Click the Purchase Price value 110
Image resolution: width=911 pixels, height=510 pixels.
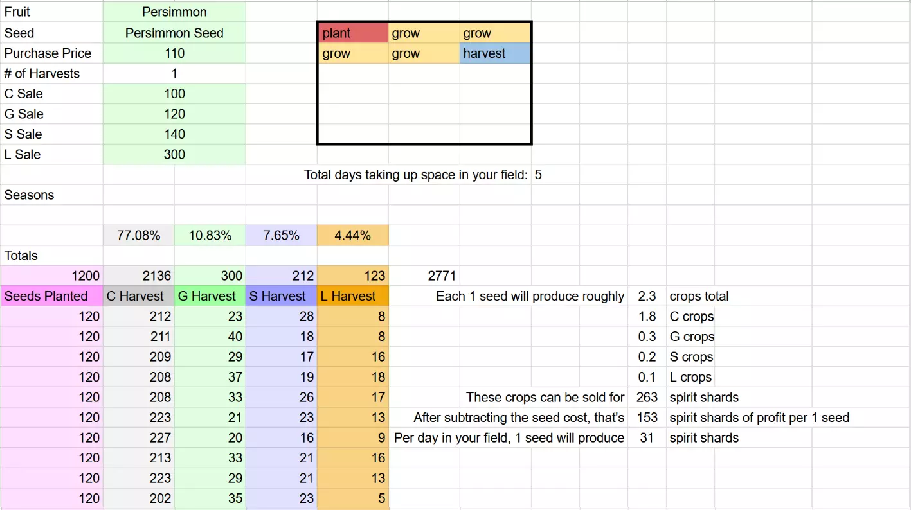point(174,53)
